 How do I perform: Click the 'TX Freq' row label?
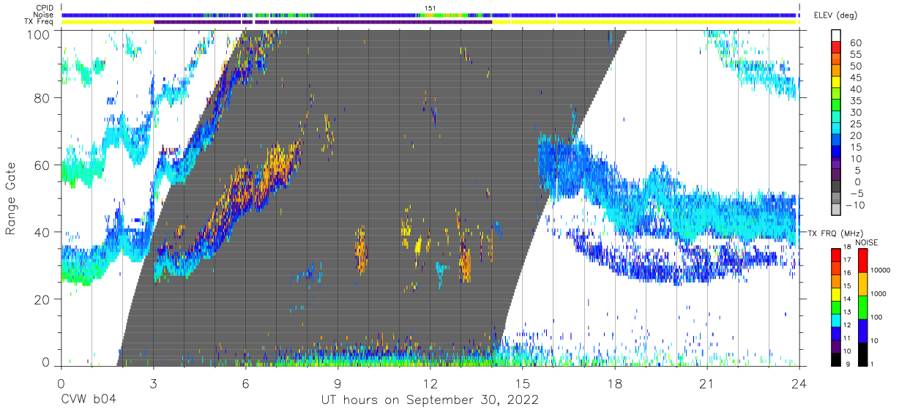tap(40, 22)
